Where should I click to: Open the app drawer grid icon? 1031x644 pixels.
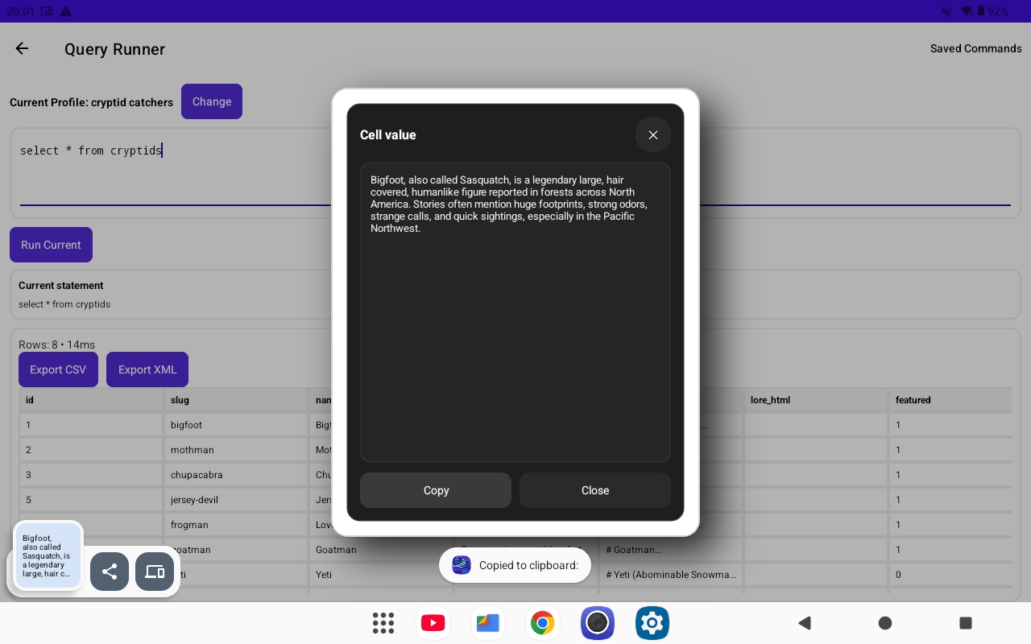pyautogui.click(x=383, y=623)
